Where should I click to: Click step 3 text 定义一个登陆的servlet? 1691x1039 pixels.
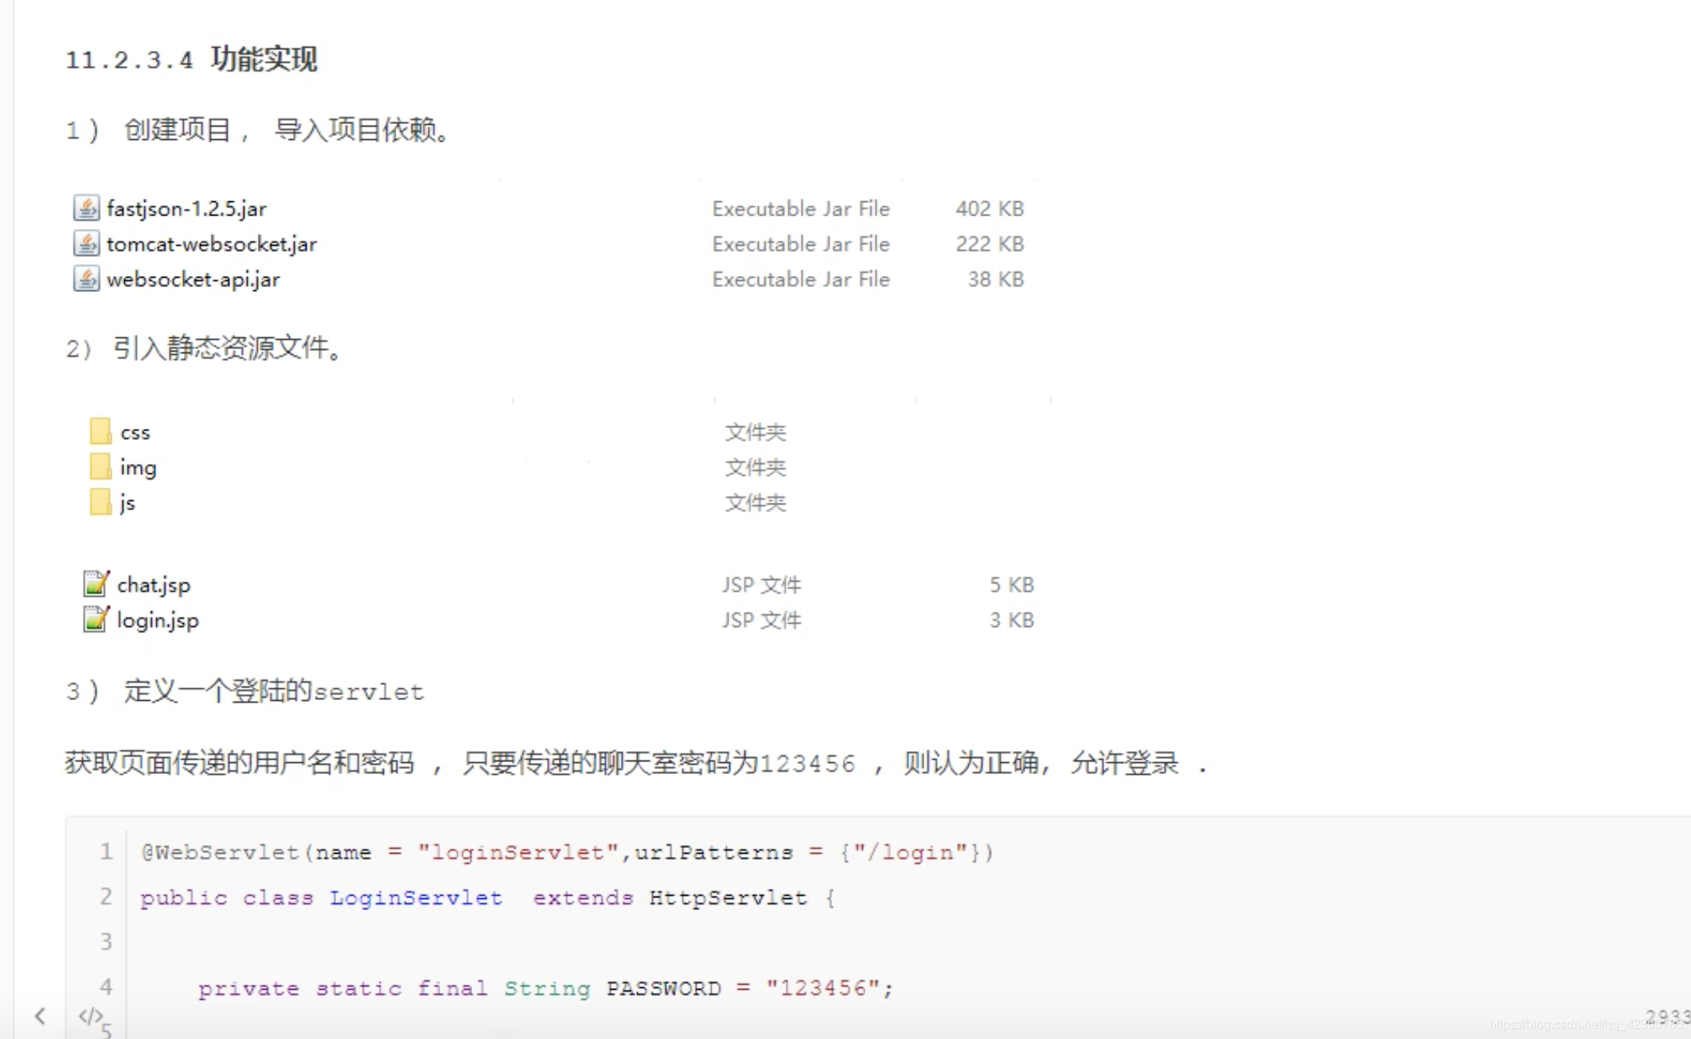(x=245, y=691)
